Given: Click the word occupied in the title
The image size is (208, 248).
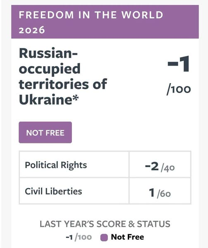Looking at the screenshot, I should [x=50, y=69].
